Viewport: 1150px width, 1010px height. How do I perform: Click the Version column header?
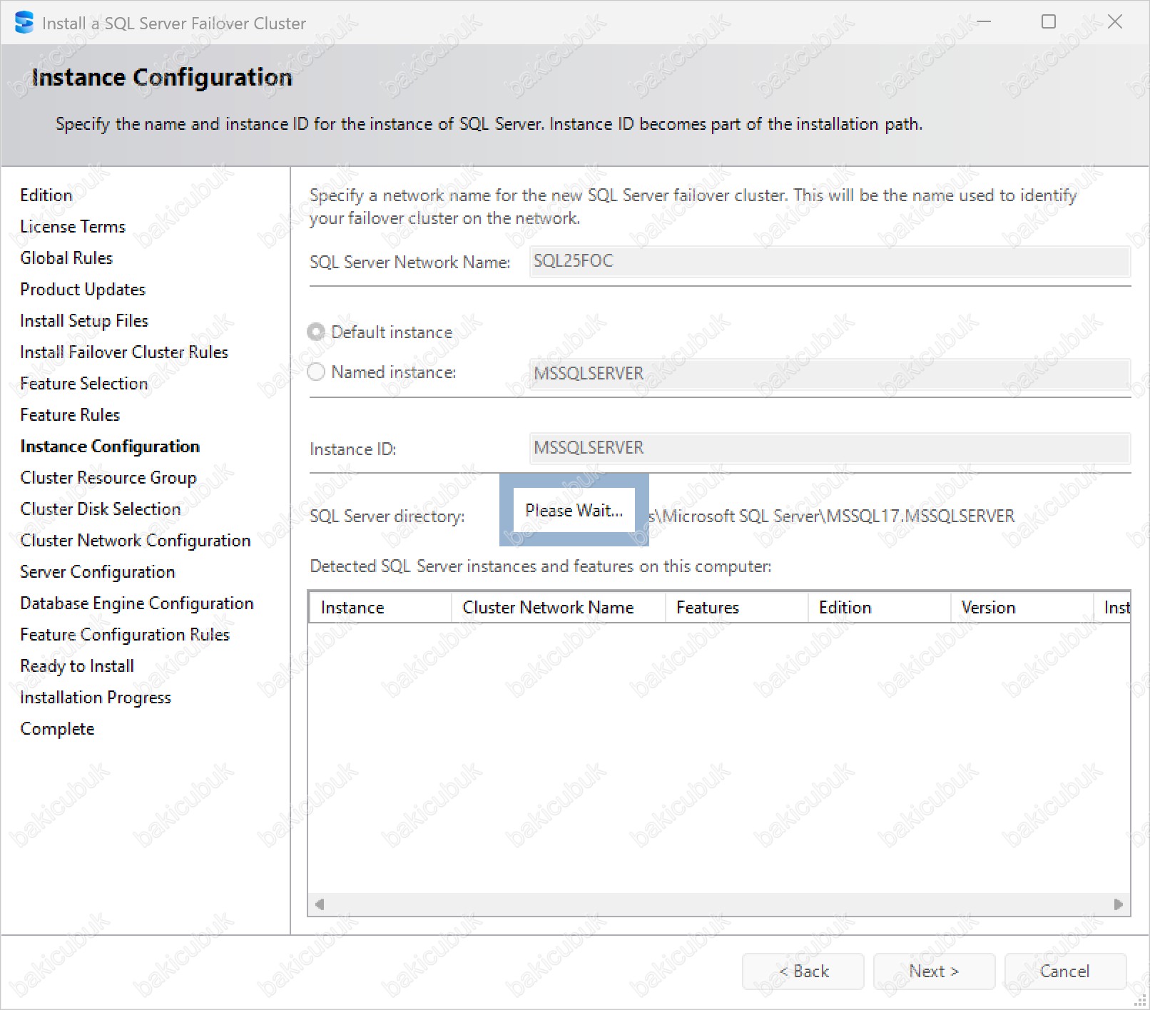[1022, 608]
